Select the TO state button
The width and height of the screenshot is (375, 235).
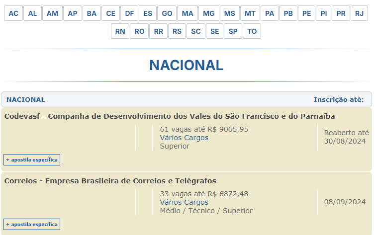pyautogui.click(x=252, y=31)
